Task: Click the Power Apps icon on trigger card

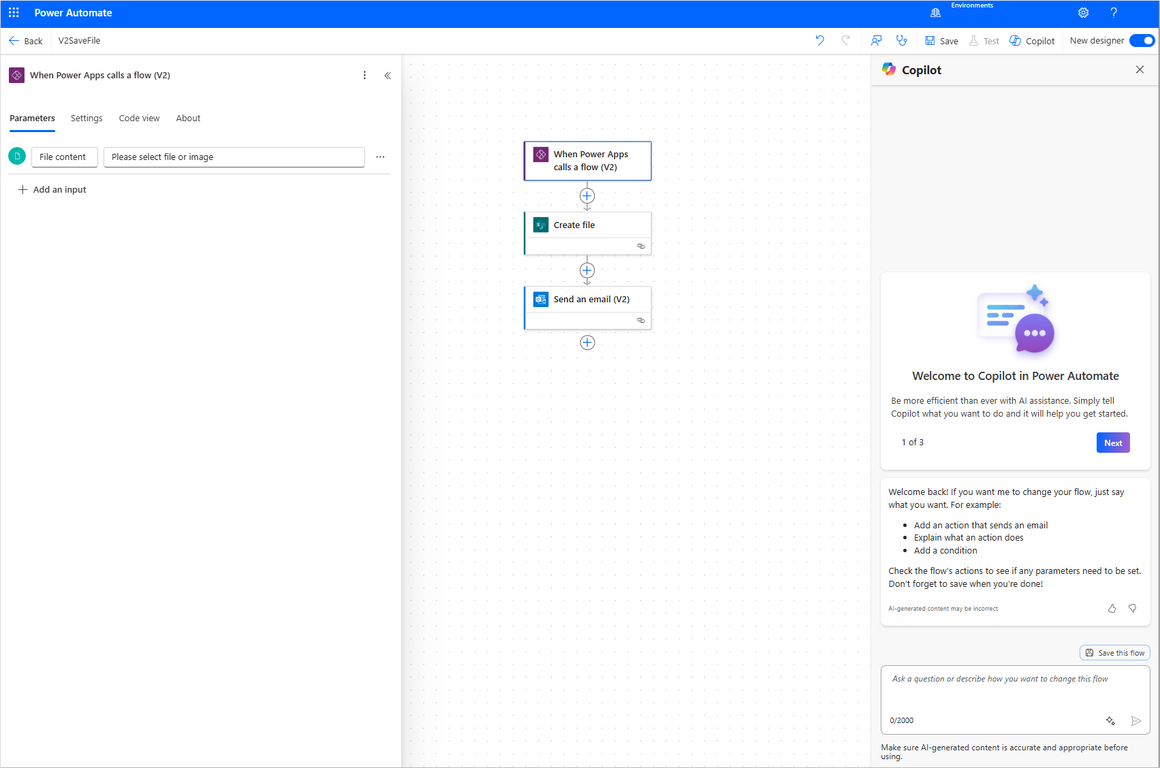Action: 541,155
